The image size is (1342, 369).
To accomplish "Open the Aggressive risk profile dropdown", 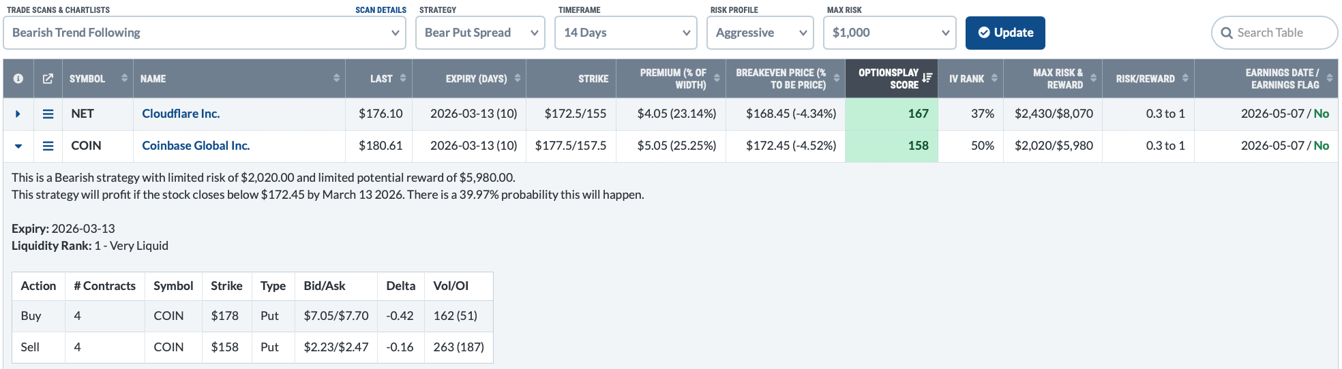I will coord(760,33).
